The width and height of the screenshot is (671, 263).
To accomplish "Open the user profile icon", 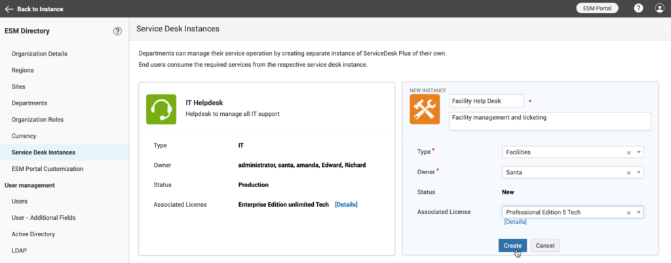I will 659,8.
